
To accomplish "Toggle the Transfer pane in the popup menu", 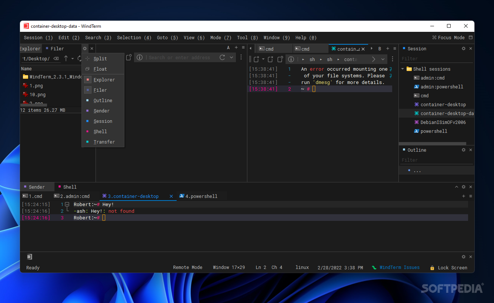I will click(103, 142).
